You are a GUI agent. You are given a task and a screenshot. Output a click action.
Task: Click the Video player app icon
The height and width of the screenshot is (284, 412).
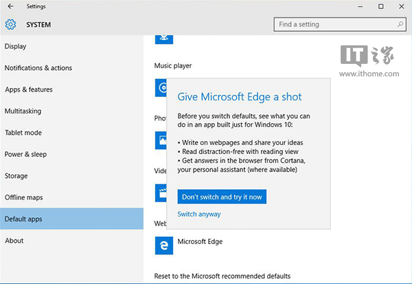[161, 193]
